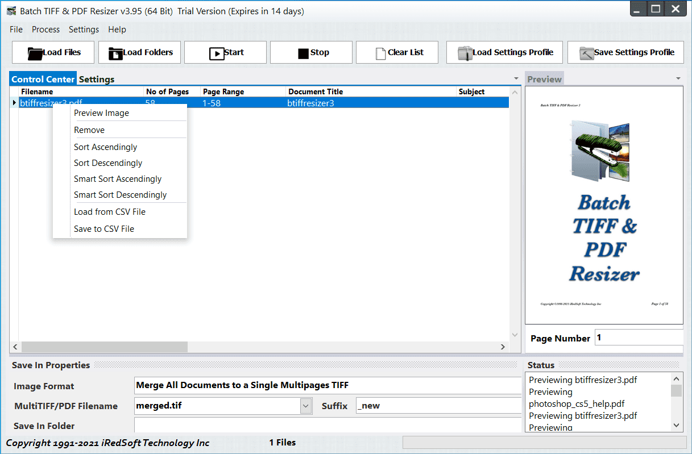Click the Load Folders icon
The image size is (692, 454).
coord(115,53)
